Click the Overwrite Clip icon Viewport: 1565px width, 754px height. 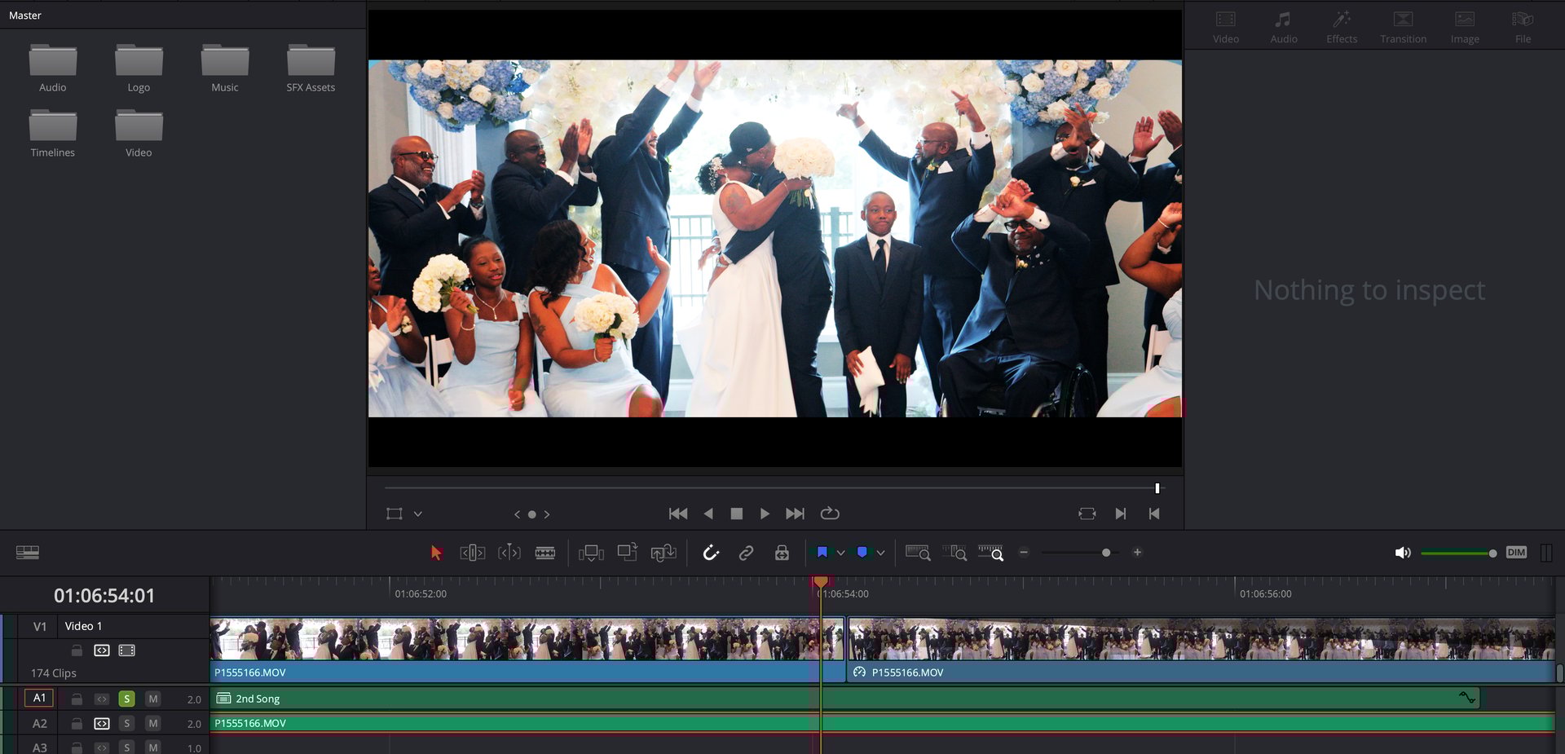[628, 552]
